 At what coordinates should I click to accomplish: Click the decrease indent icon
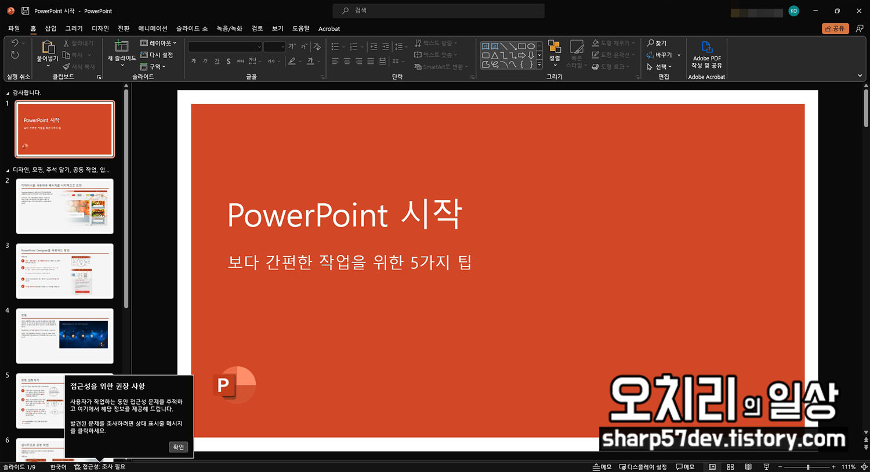pyautogui.click(x=374, y=46)
